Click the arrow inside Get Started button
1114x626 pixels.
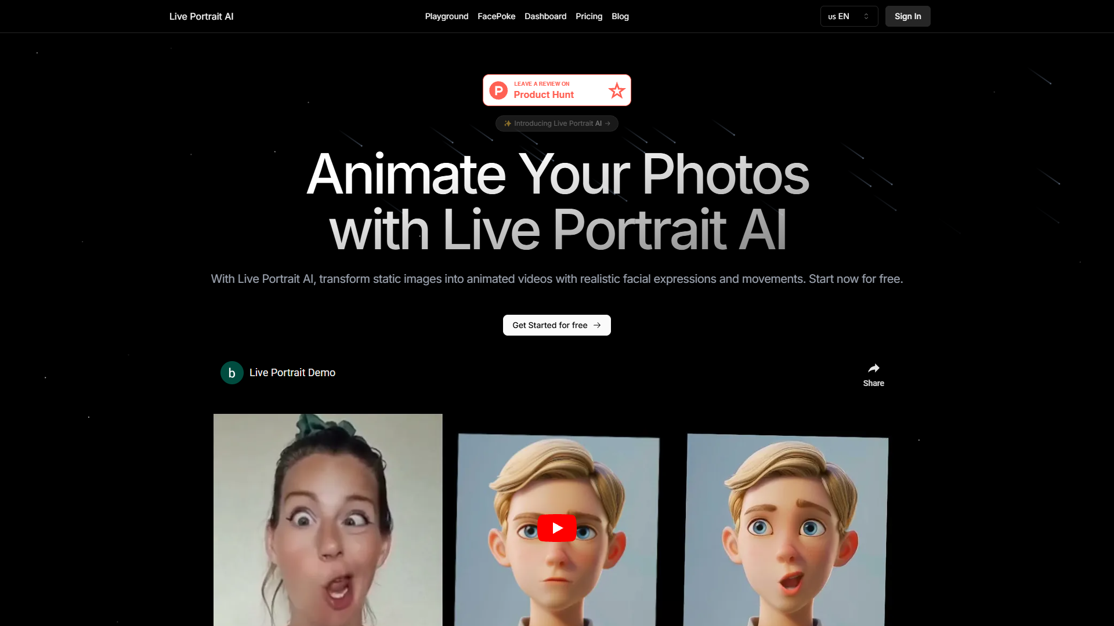click(x=598, y=325)
